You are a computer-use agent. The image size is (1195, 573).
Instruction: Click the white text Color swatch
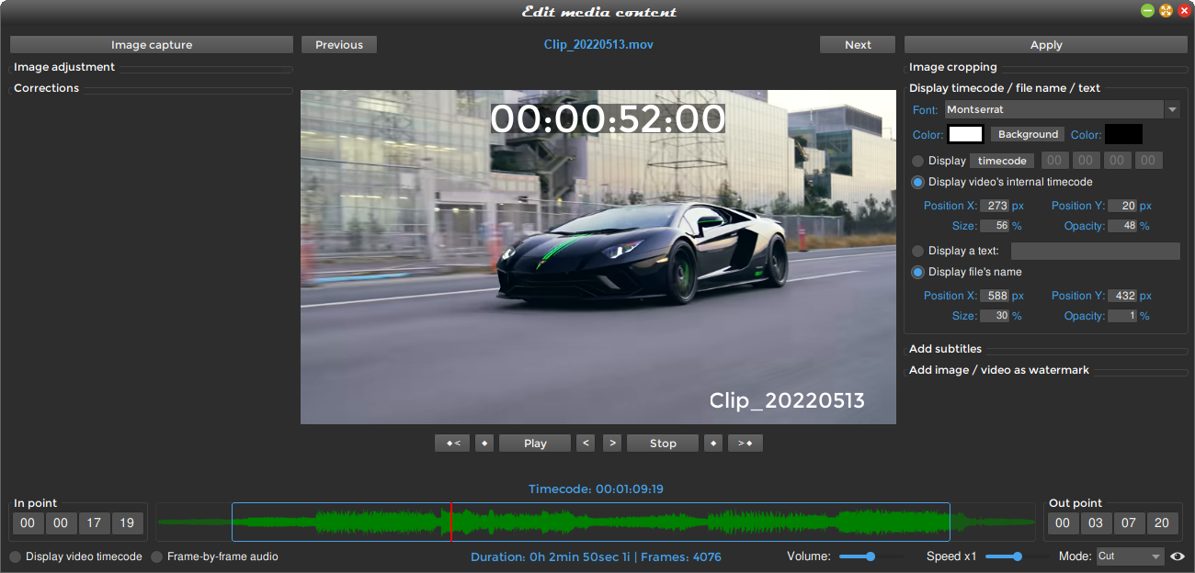965,134
